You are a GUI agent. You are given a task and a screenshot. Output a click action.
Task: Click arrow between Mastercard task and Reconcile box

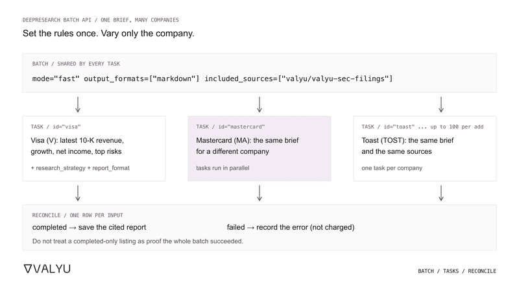(x=259, y=193)
